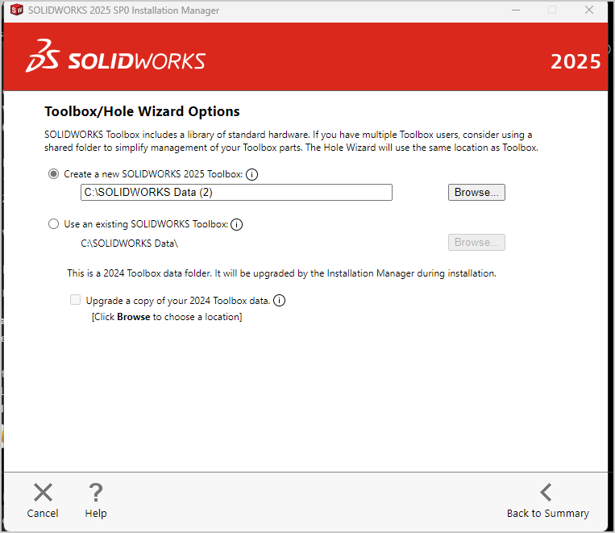Viewport: 615px width, 533px height.
Task: Select Use an existing SOLIDWORKS Toolbox radio
Action: 54,223
